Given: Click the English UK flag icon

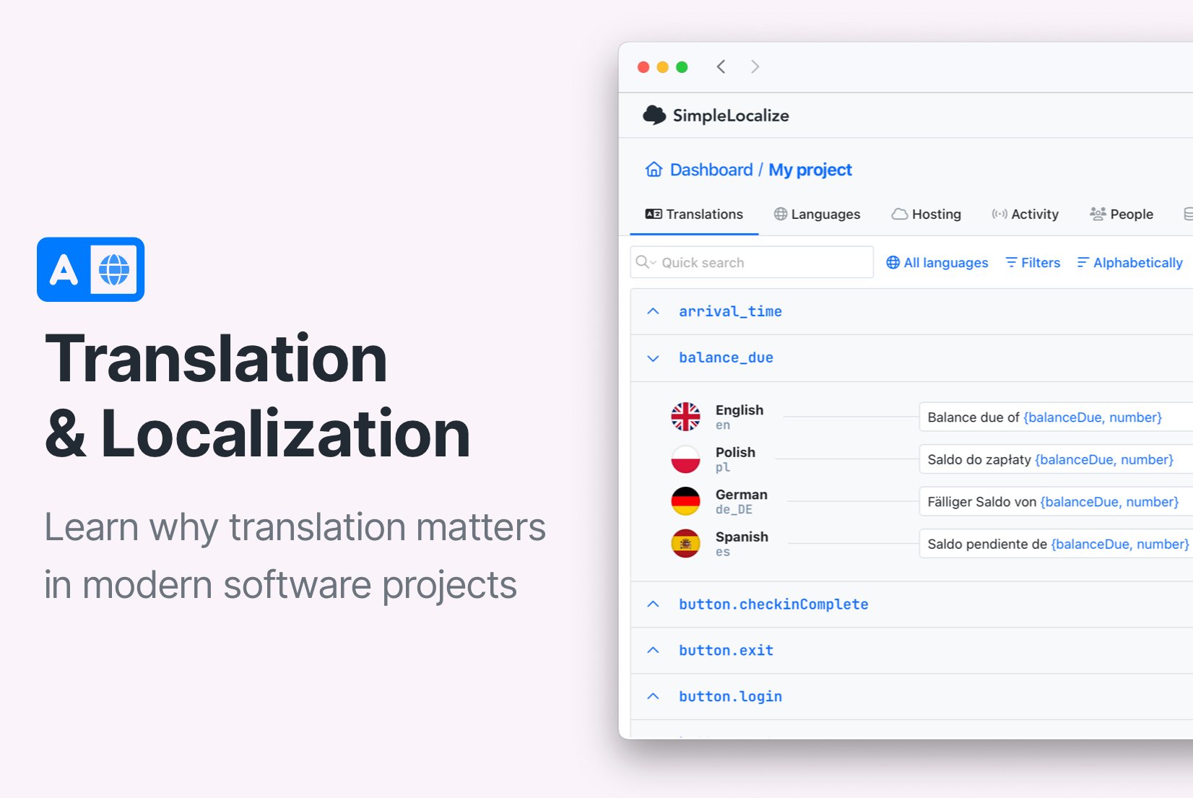Looking at the screenshot, I should pyautogui.click(x=685, y=417).
